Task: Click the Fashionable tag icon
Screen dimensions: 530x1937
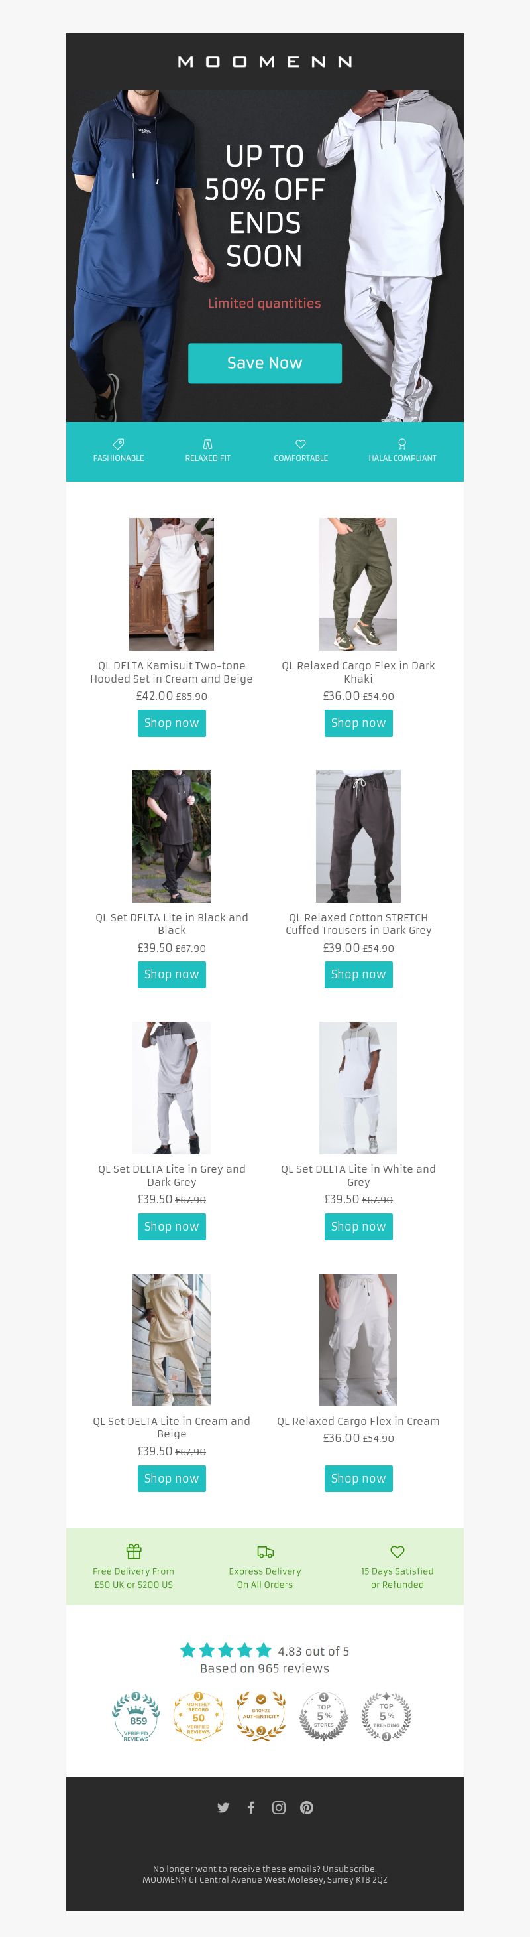Action: (119, 444)
